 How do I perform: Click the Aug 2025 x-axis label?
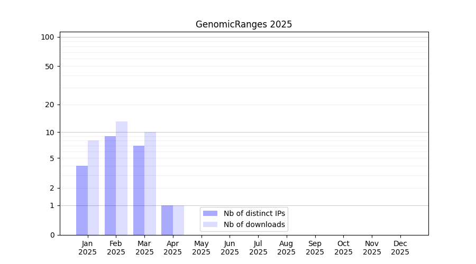(x=286, y=248)
